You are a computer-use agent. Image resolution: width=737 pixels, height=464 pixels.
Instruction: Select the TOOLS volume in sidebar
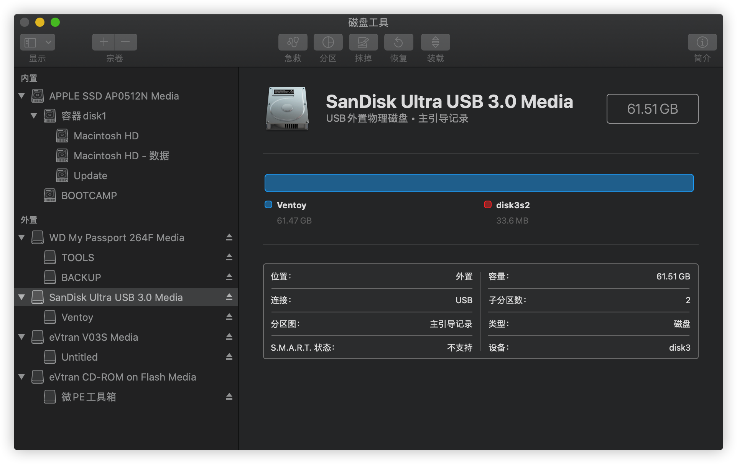(77, 258)
